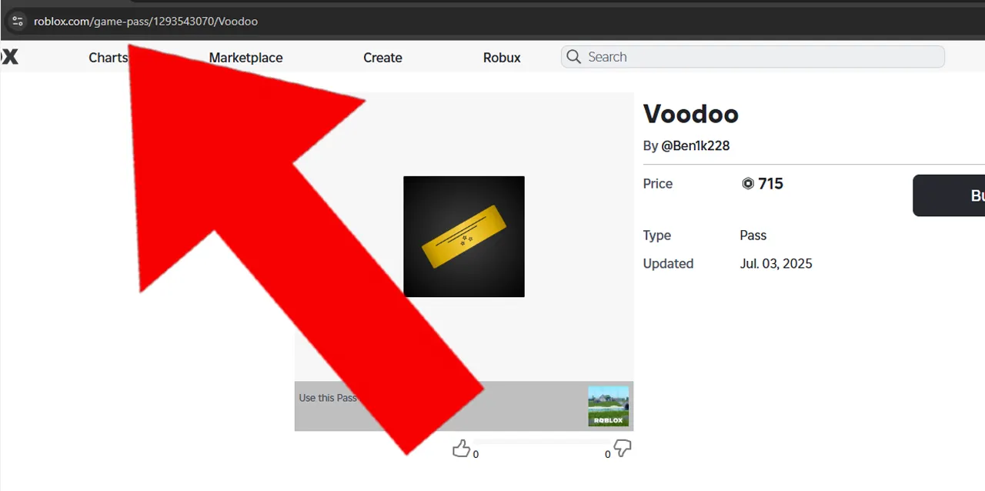This screenshot has width=985, height=491.
Task: Select the Robux nav item
Action: coord(502,58)
